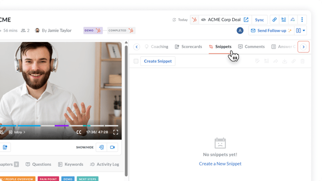Click the Send Follow-up button
Viewport: 322px width, 181px height.
[271, 30]
